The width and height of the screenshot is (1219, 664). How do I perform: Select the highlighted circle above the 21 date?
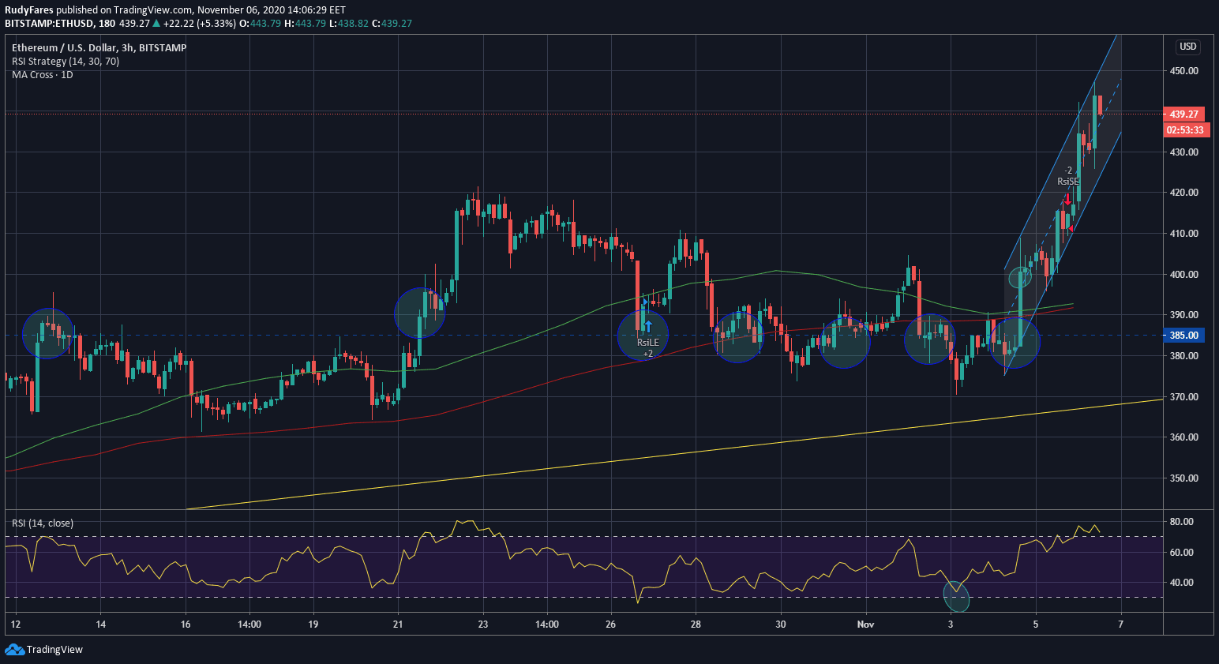(x=419, y=313)
